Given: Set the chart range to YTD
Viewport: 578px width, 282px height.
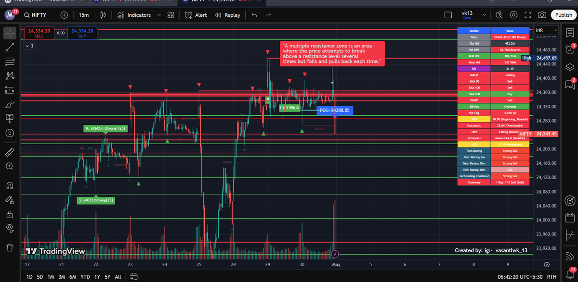Looking at the screenshot, I should [x=85, y=277].
